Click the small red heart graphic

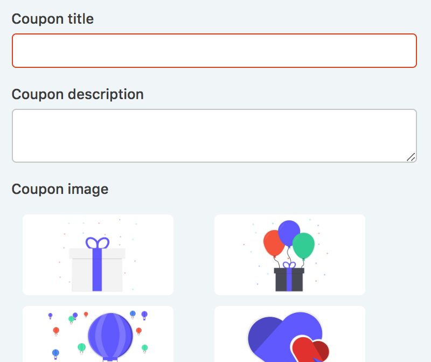pos(310,350)
